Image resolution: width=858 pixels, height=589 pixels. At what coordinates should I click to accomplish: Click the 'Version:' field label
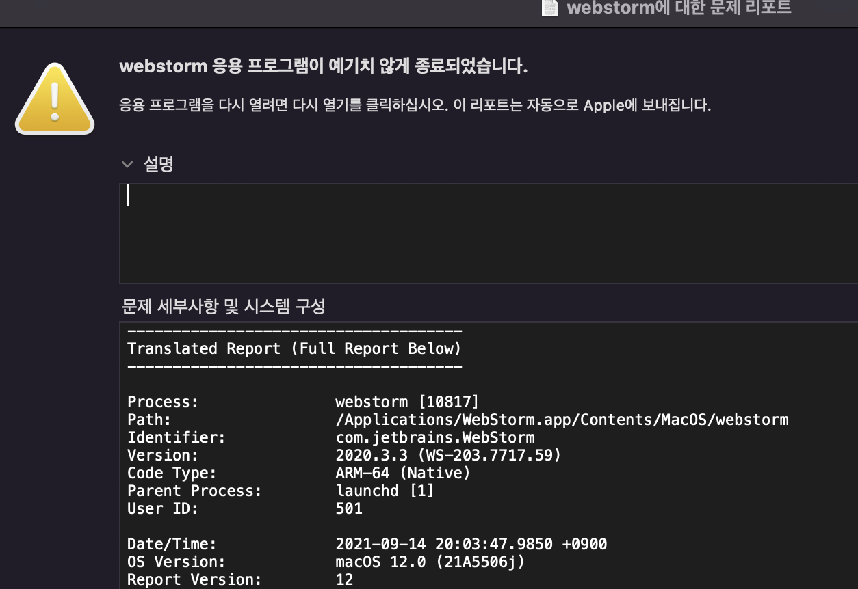(163, 455)
